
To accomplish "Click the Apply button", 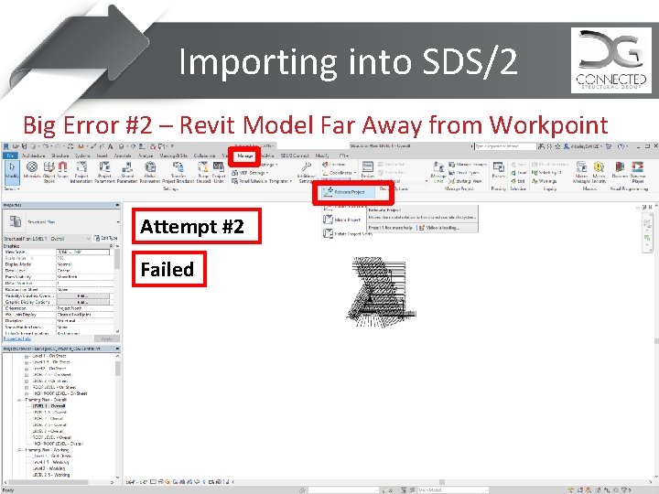I will (107, 338).
